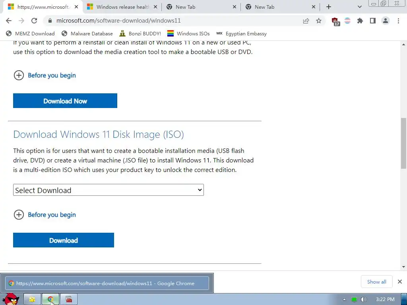This screenshot has height=305, width=407.
Task: Open the Chrome profile avatar
Action: (386, 21)
